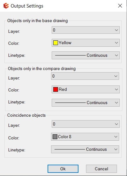This screenshot has width=127, height=176.
Task: Open compare drawing Red color dropdown
Action: coord(86,90)
